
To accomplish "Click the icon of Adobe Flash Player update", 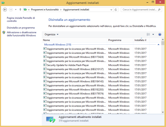I will pos(45,65).
